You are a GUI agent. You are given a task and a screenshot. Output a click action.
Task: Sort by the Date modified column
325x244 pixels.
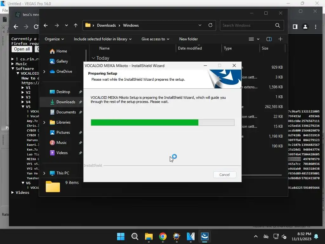(190, 48)
